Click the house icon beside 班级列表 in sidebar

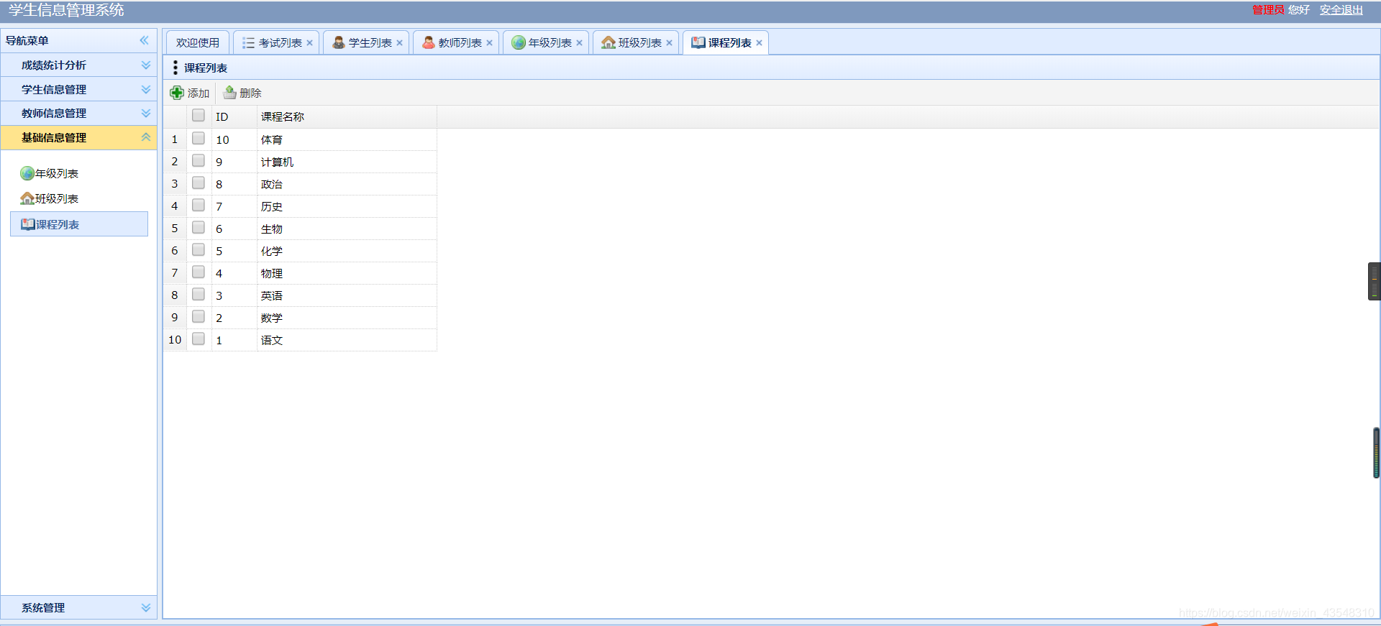[27, 198]
